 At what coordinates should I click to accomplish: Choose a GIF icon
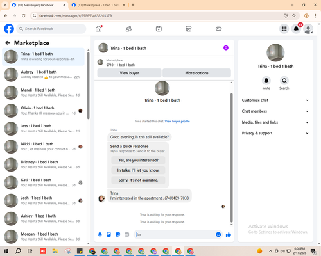click(126, 235)
